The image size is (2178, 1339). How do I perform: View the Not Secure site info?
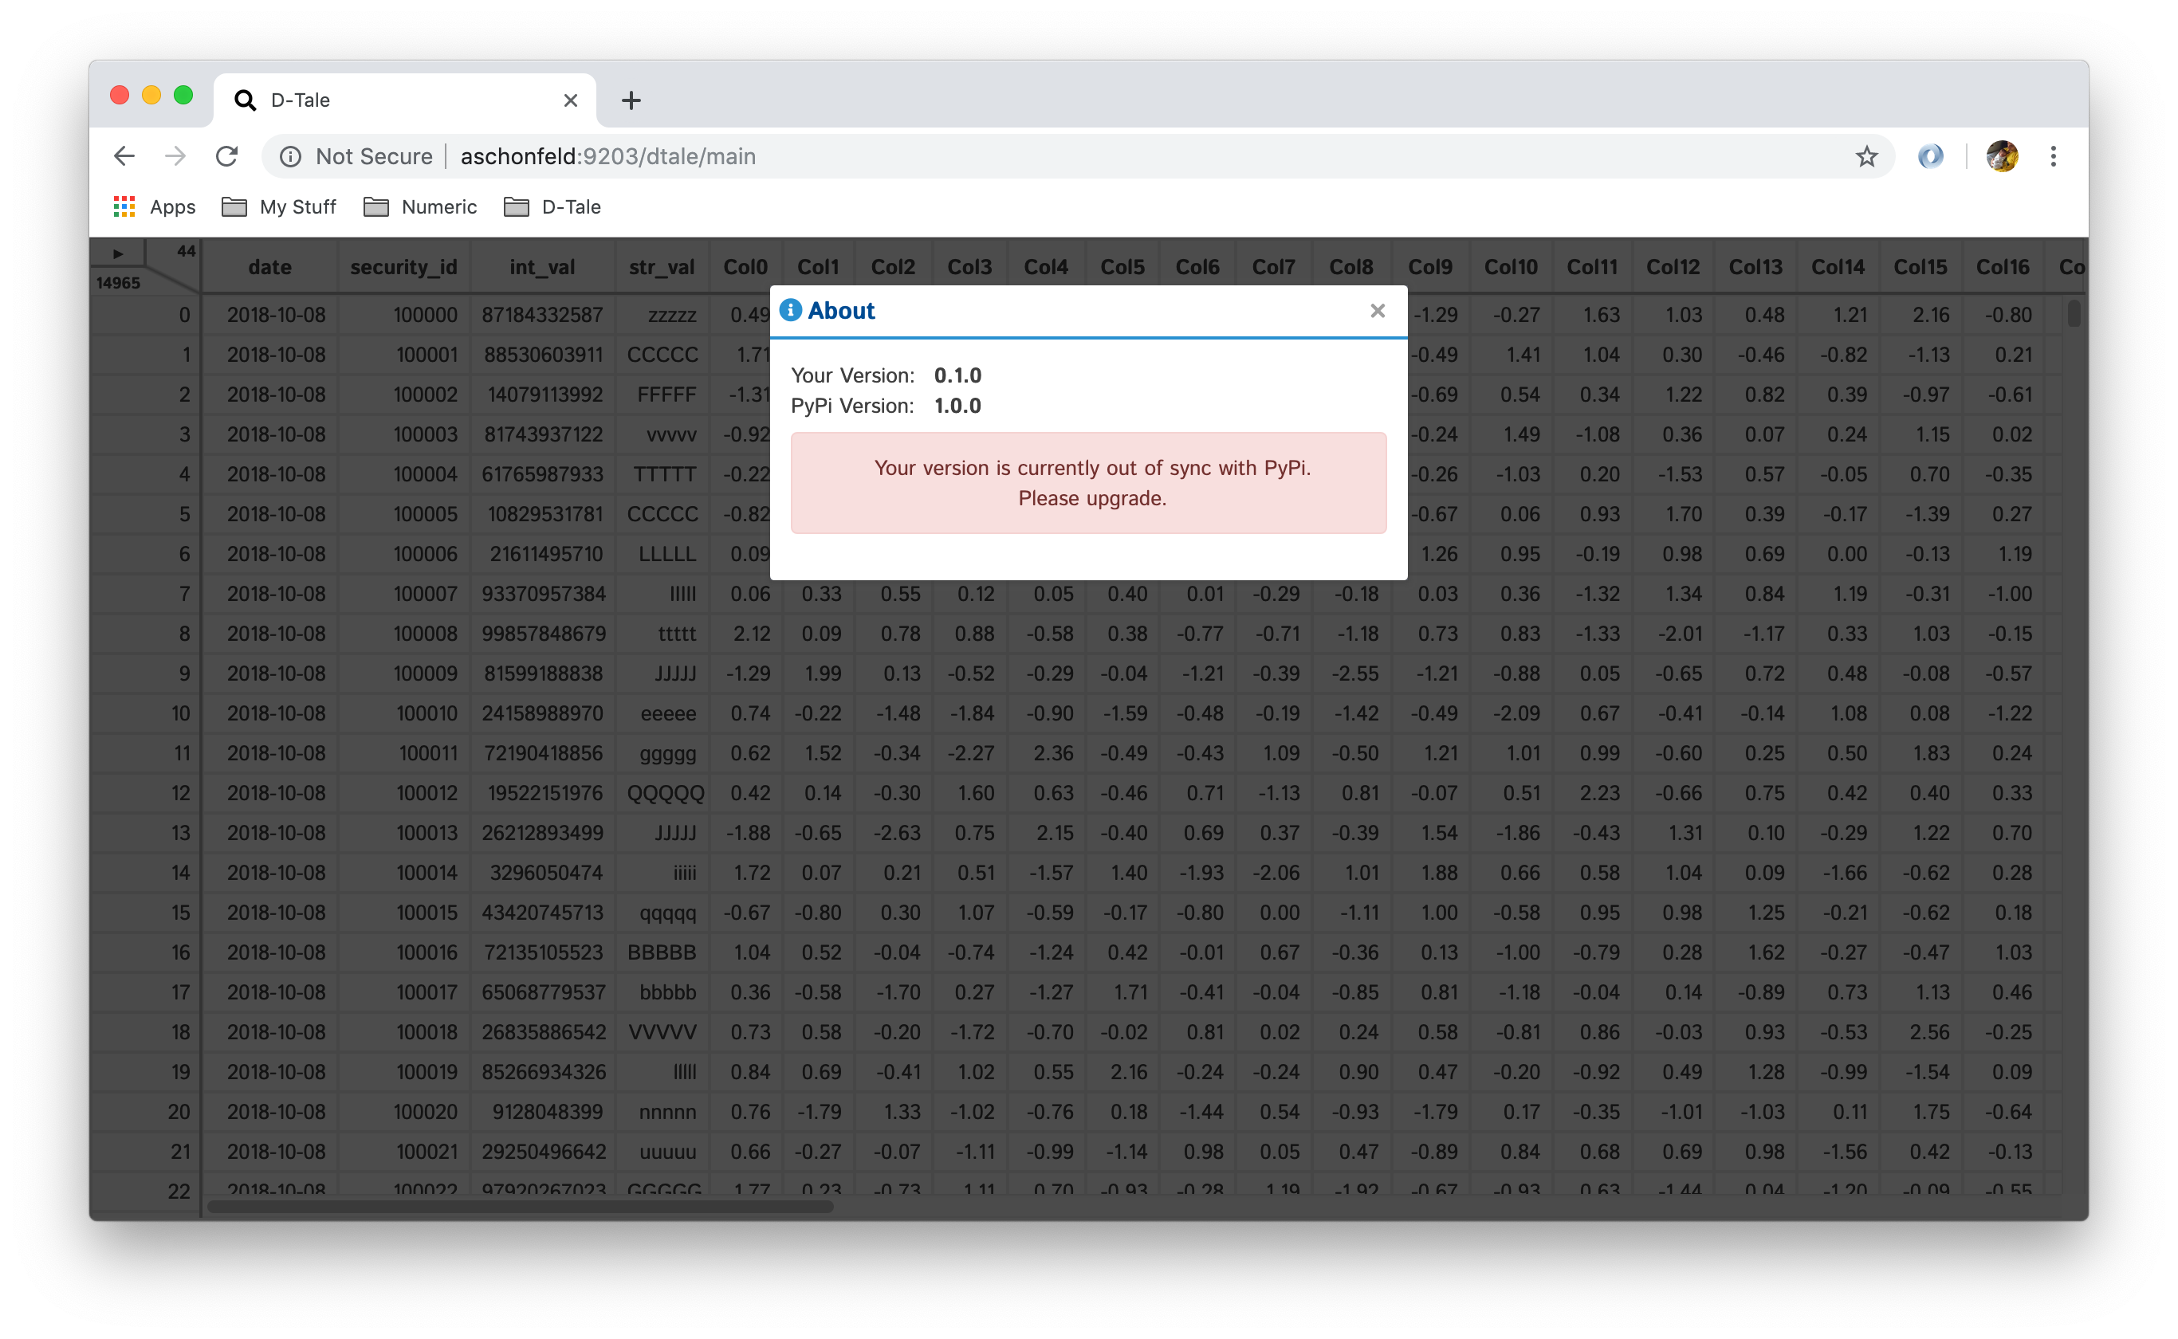click(356, 157)
